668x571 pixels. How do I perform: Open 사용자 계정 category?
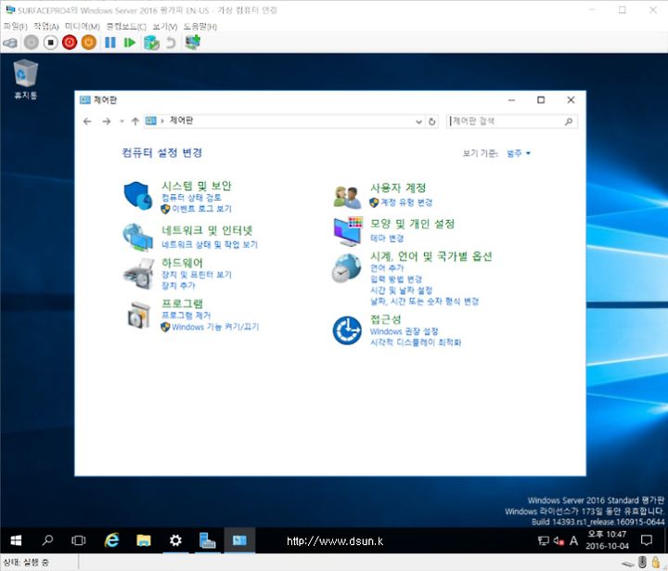coord(398,188)
